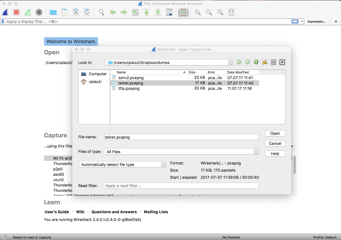Select the sshv2.pcapng file

tap(185, 78)
